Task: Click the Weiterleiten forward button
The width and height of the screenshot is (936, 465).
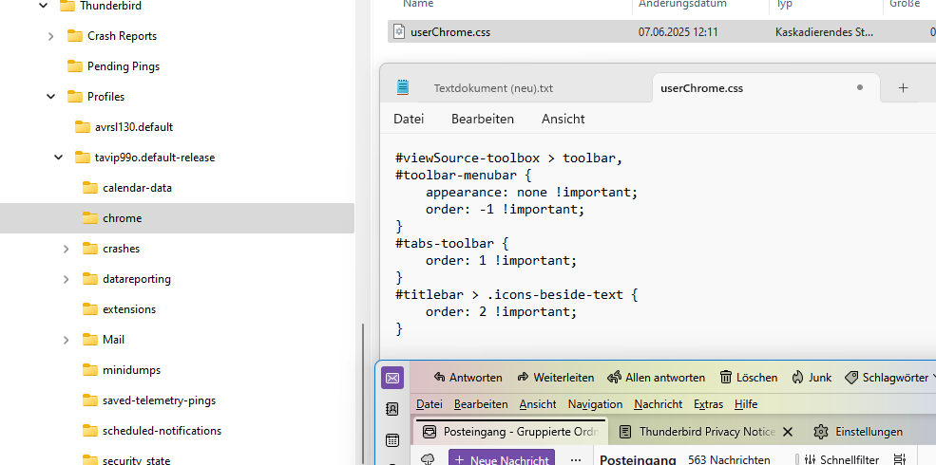Action: (555, 378)
